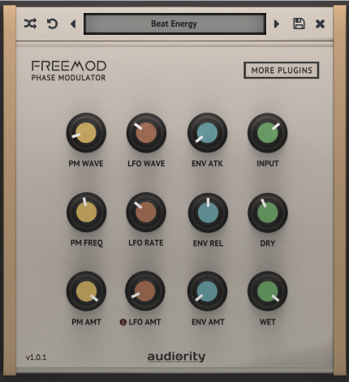This screenshot has height=382, width=349.
Task: Click the green DRY knob
Action: click(x=268, y=212)
